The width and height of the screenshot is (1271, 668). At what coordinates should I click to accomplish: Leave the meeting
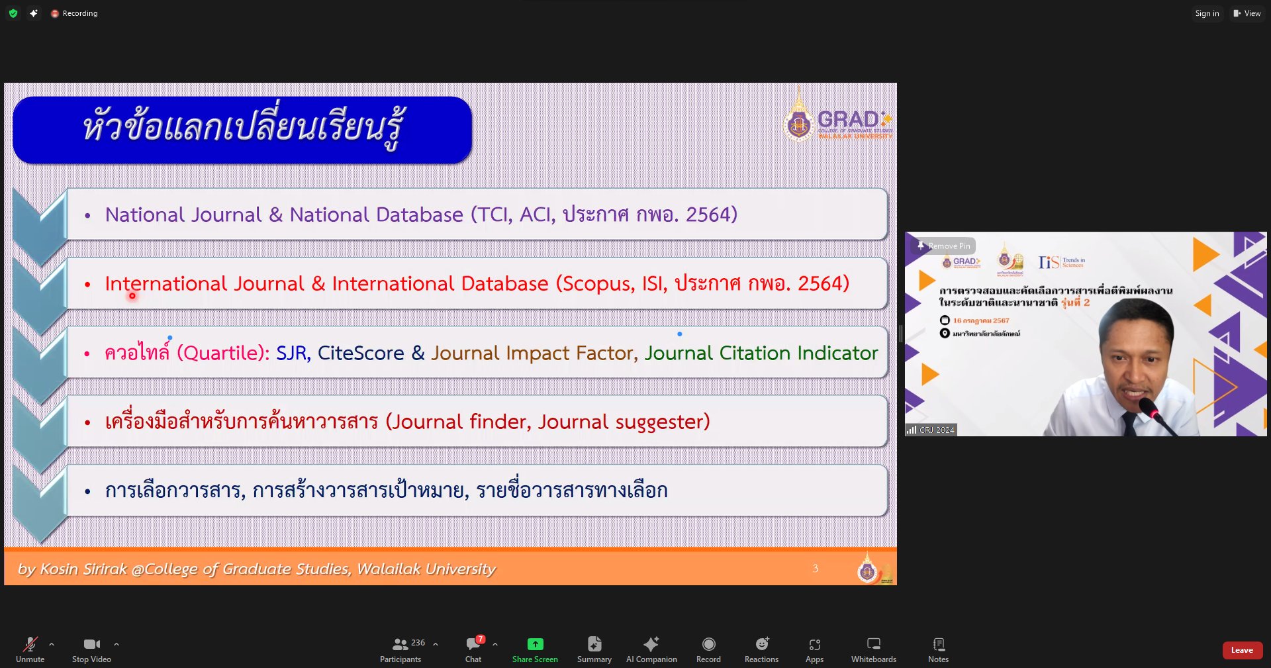(x=1242, y=650)
